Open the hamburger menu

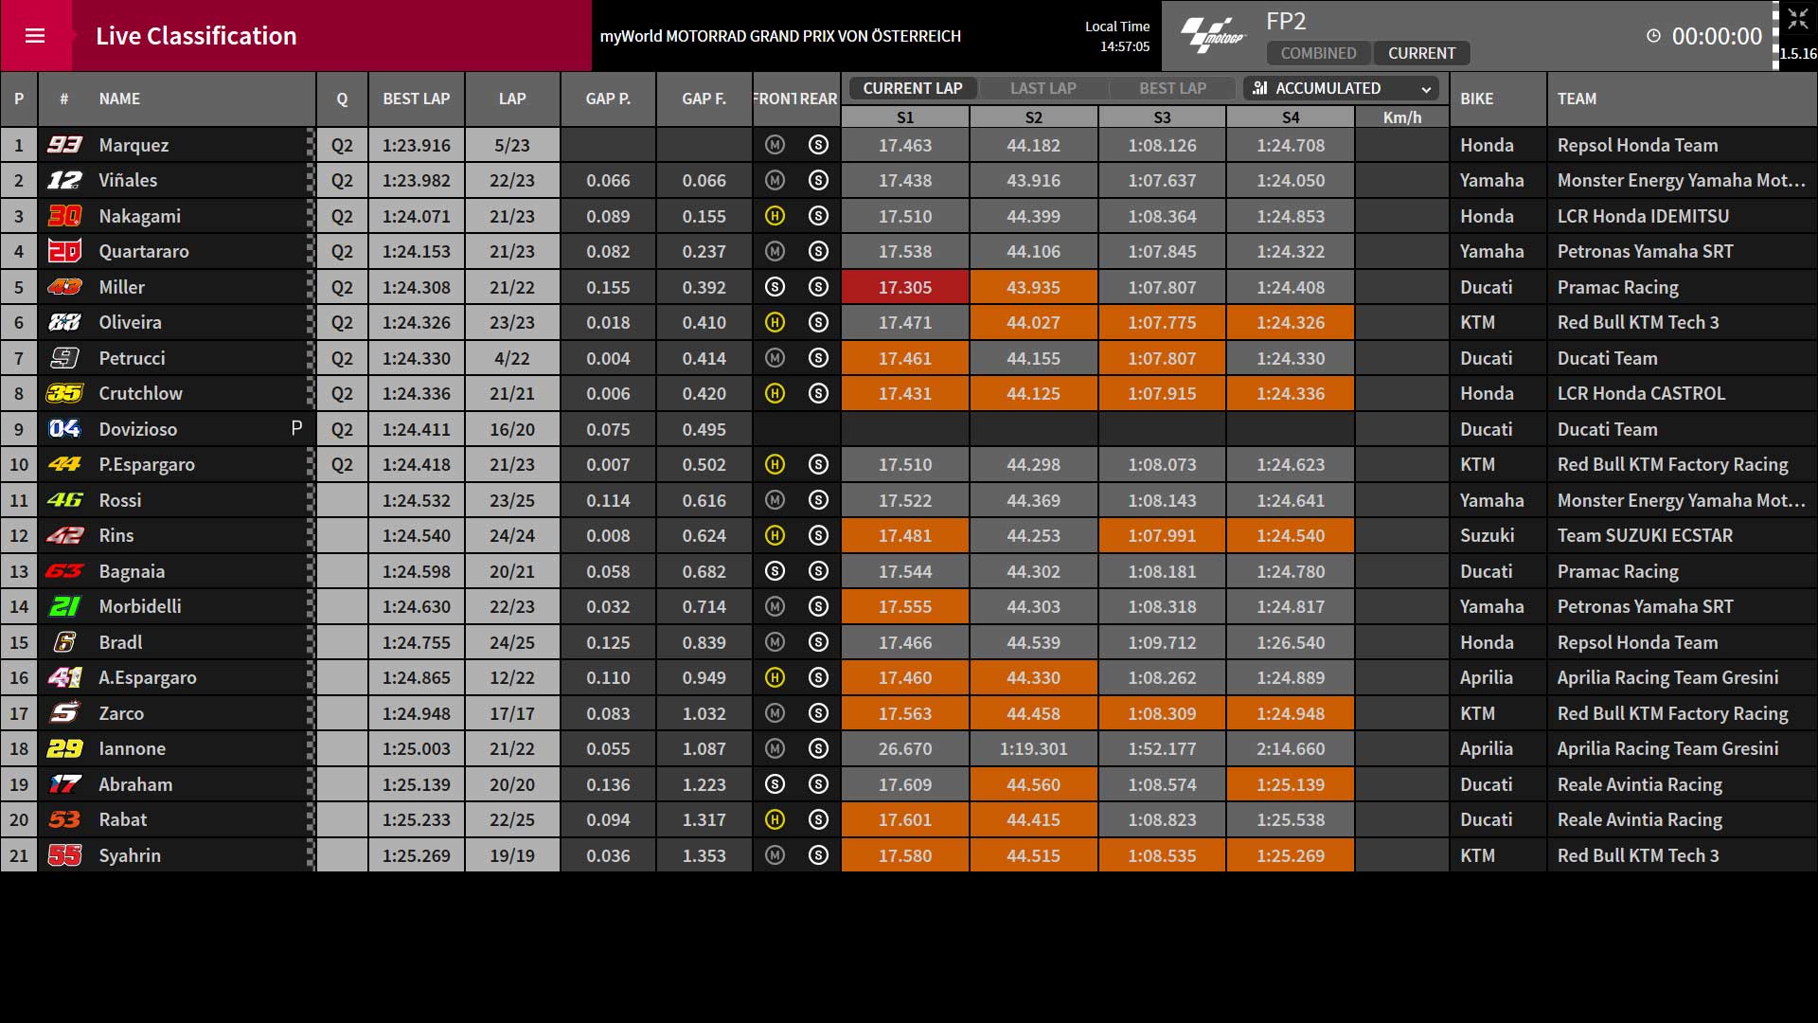click(35, 36)
